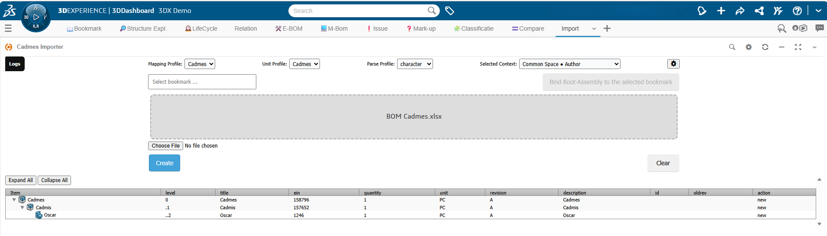Click the settings gear next to context

click(x=673, y=64)
